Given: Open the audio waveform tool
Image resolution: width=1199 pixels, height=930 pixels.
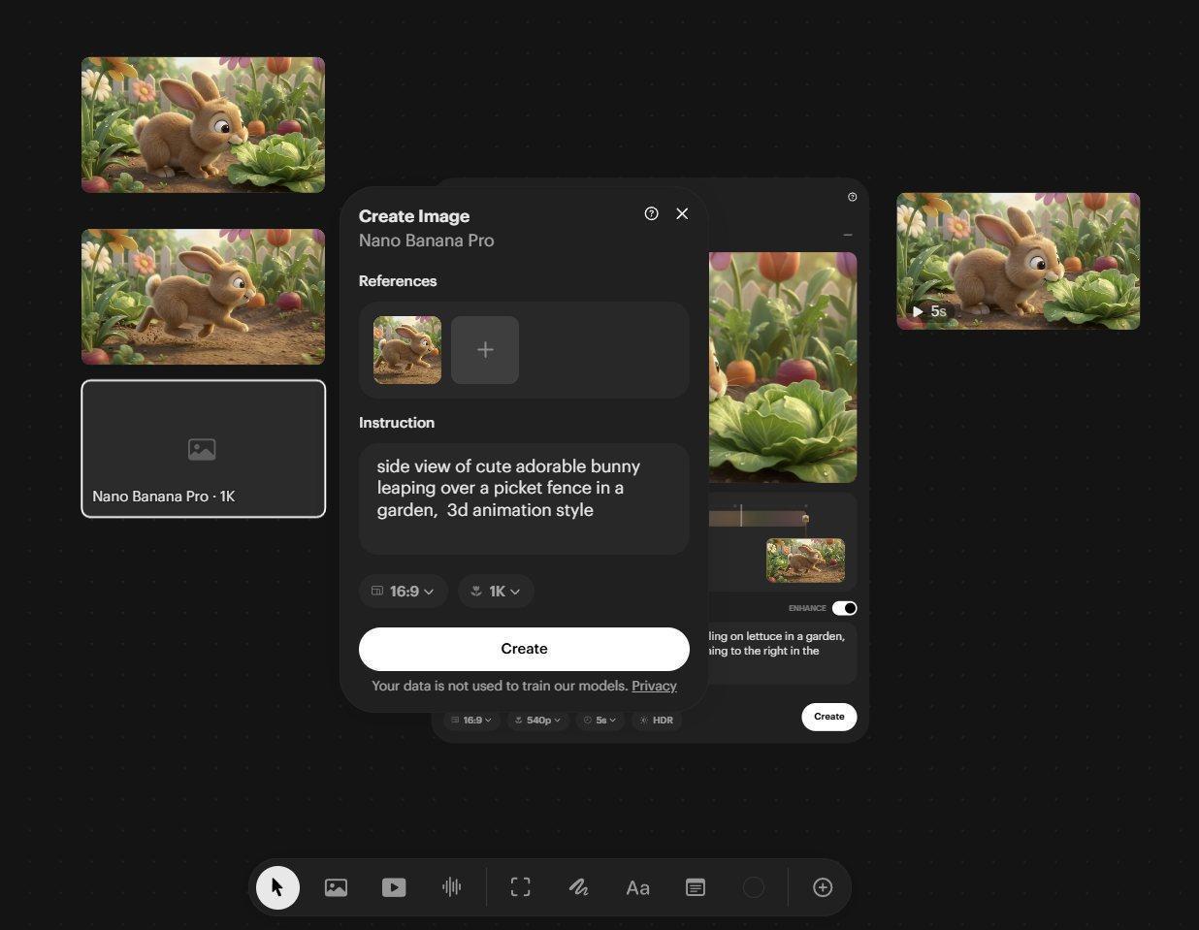Looking at the screenshot, I should tap(452, 887).
